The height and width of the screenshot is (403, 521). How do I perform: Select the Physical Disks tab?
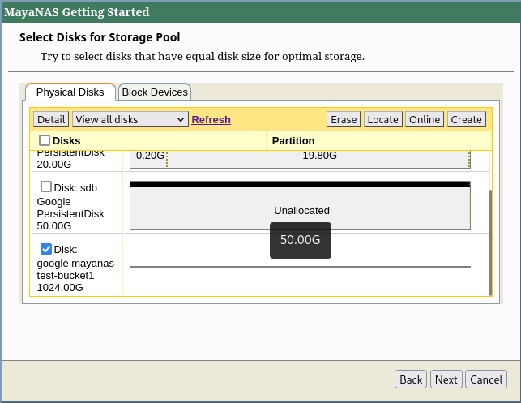[x=70, y=92]
